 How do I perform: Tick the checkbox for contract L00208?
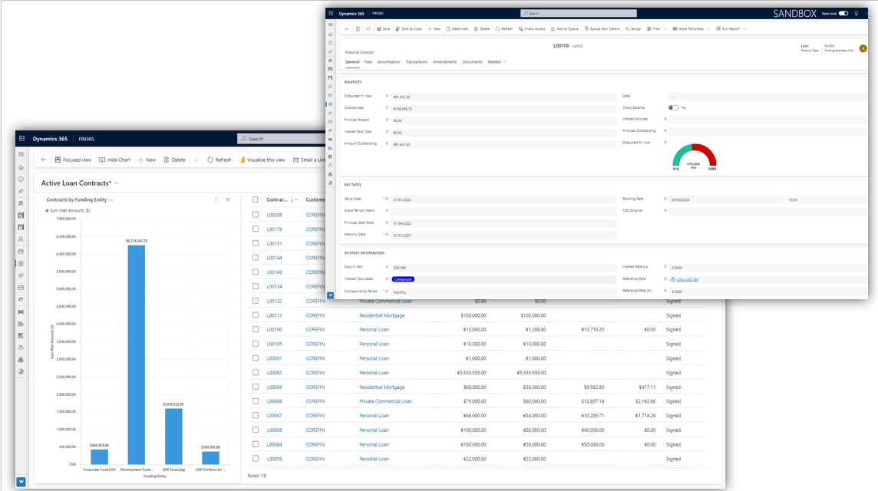point(256,214)
